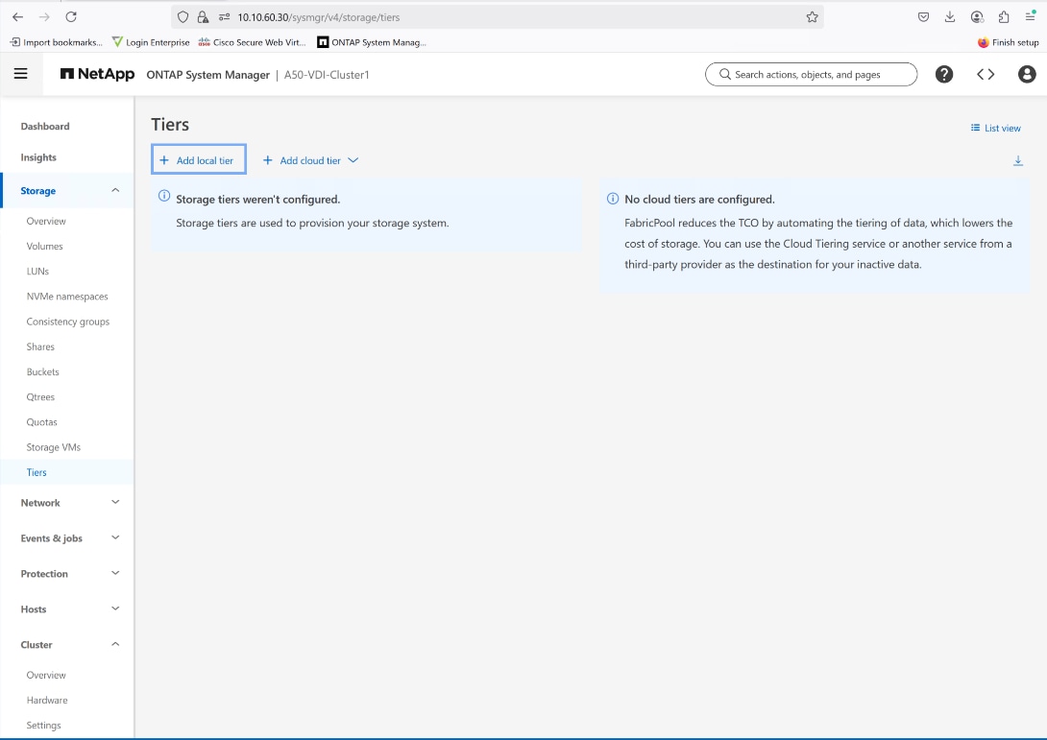Switch to List view
Screen dimensions: 1047x740
[x=995, y=128]
